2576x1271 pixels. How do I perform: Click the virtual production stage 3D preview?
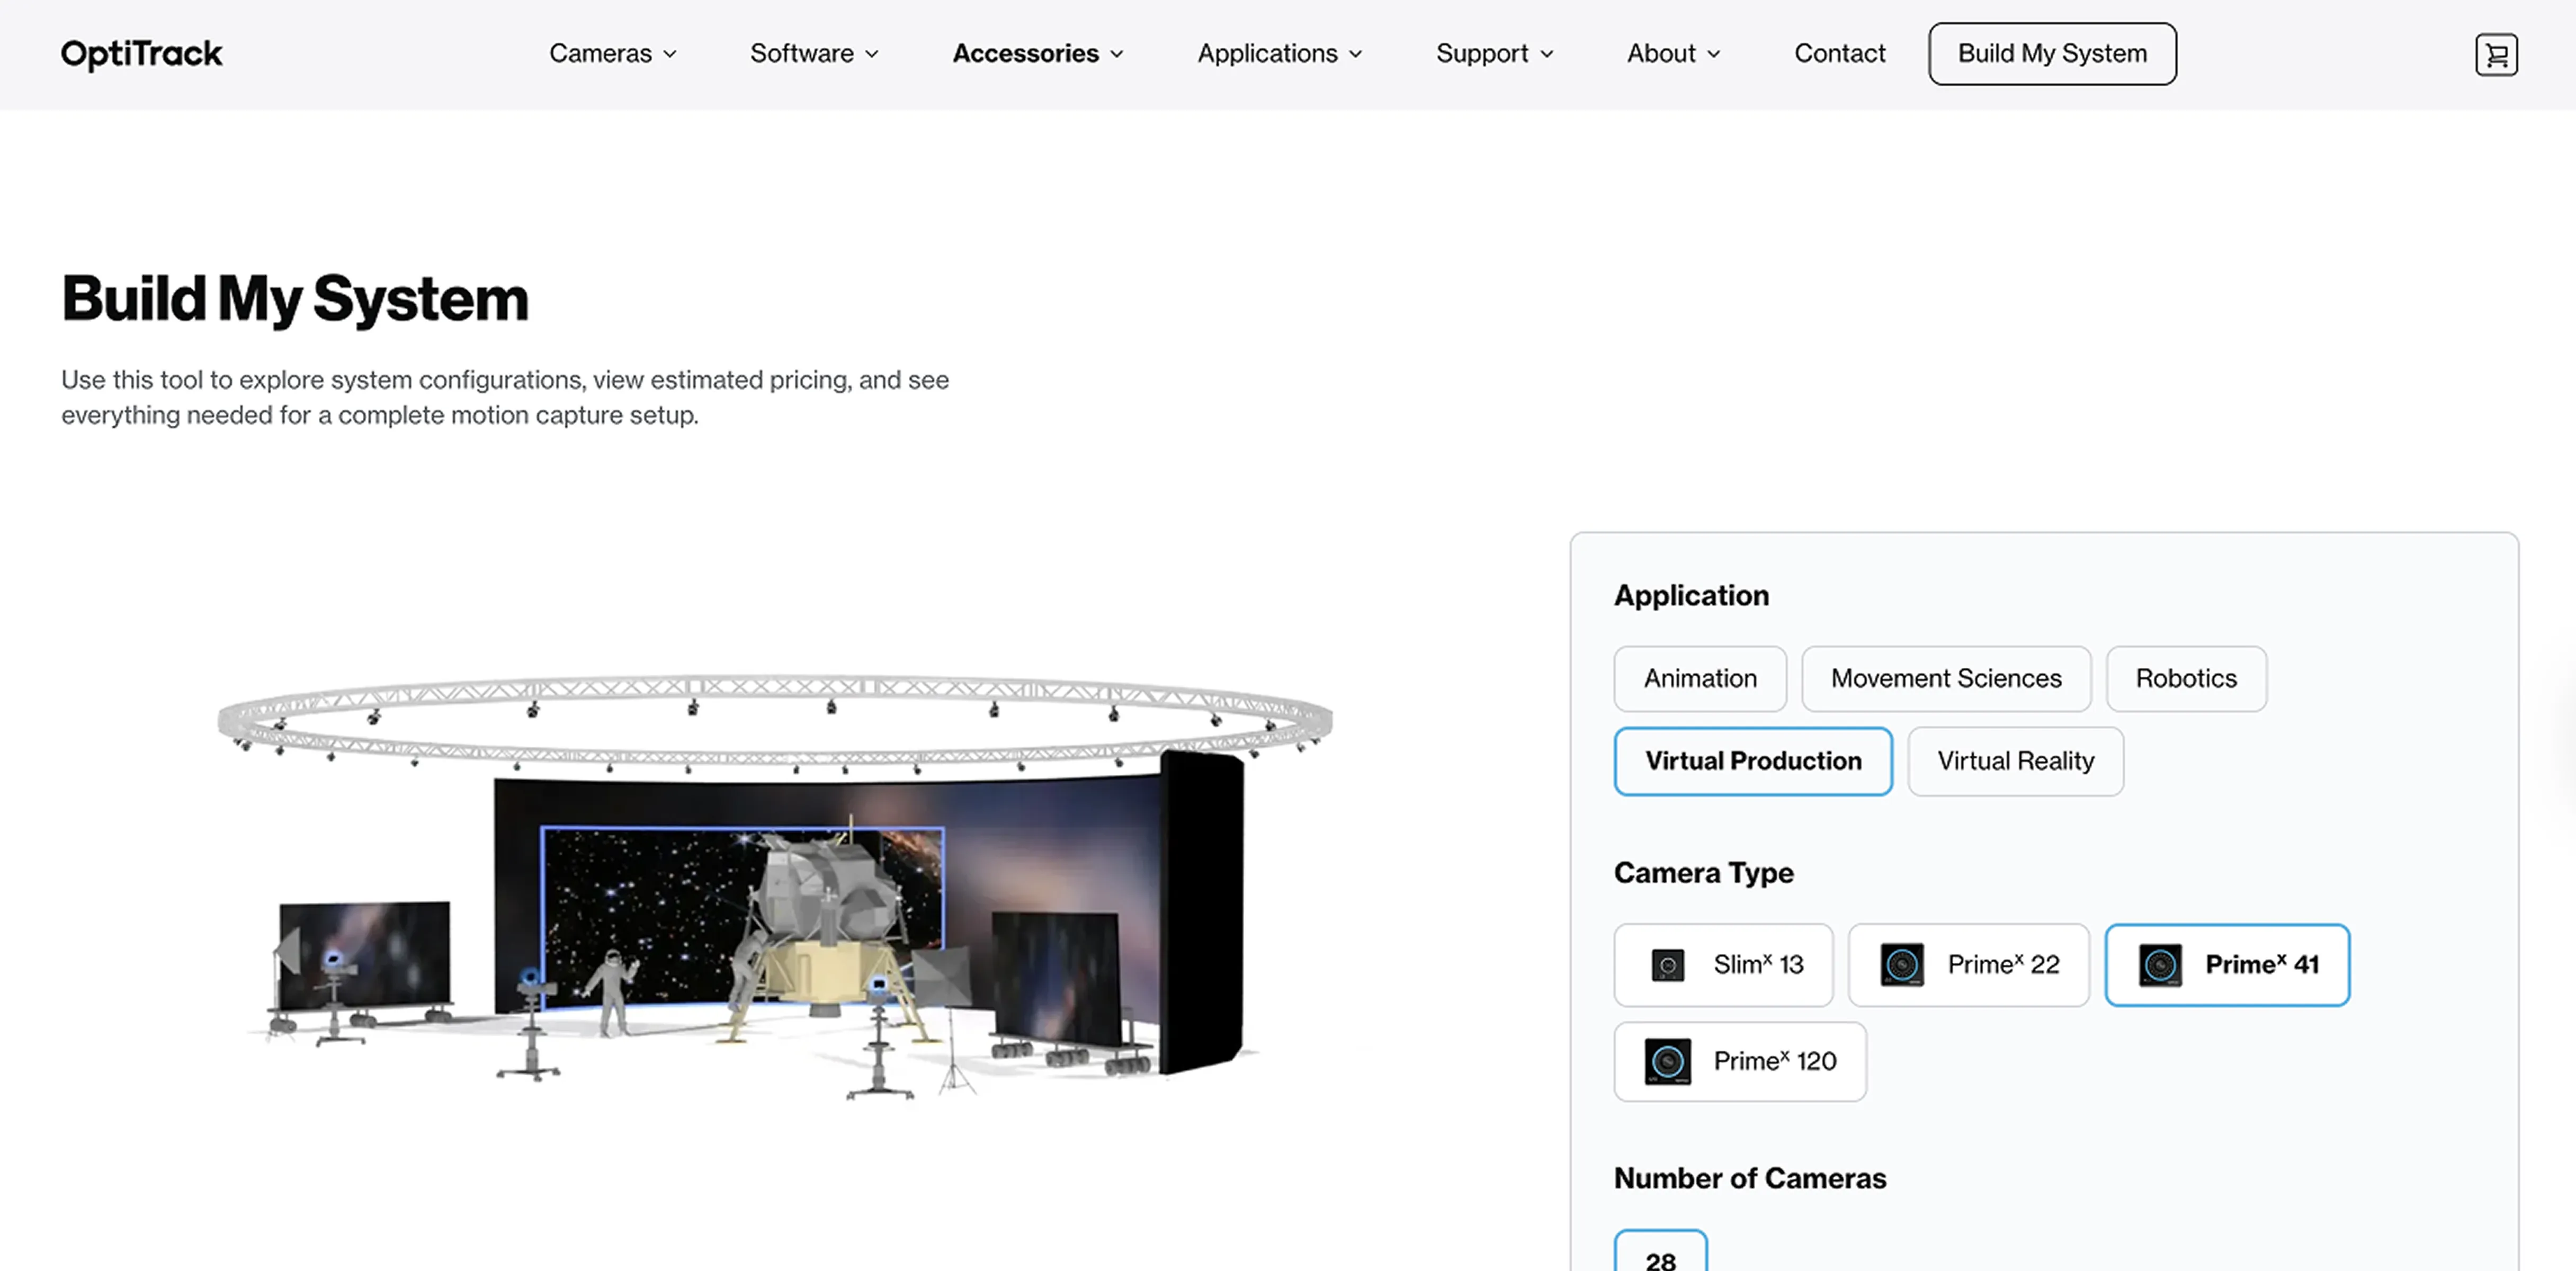coord(775,890)
